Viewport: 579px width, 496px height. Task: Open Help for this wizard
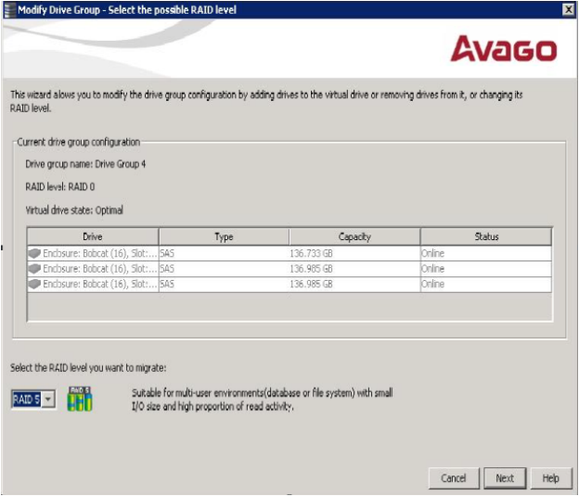pos(550,478)
